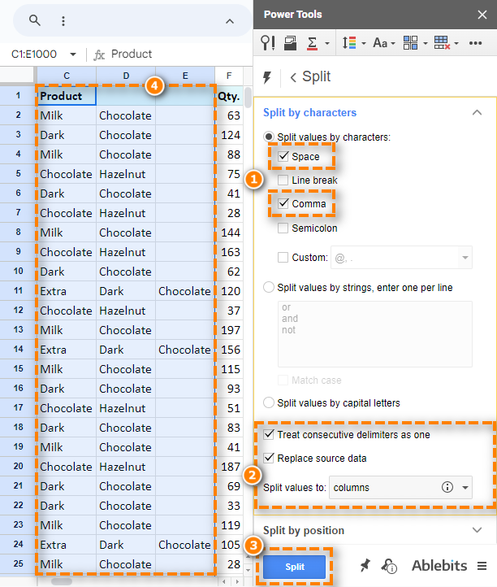Uncheck the Space checkbox

[x=283, y=156]
